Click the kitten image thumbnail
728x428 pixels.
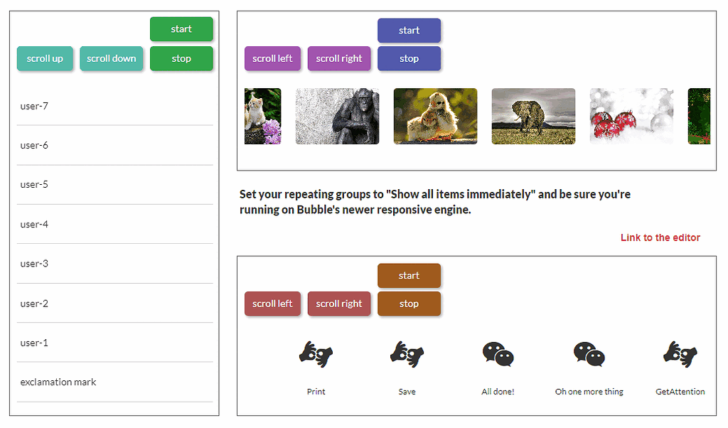(262, 116)
